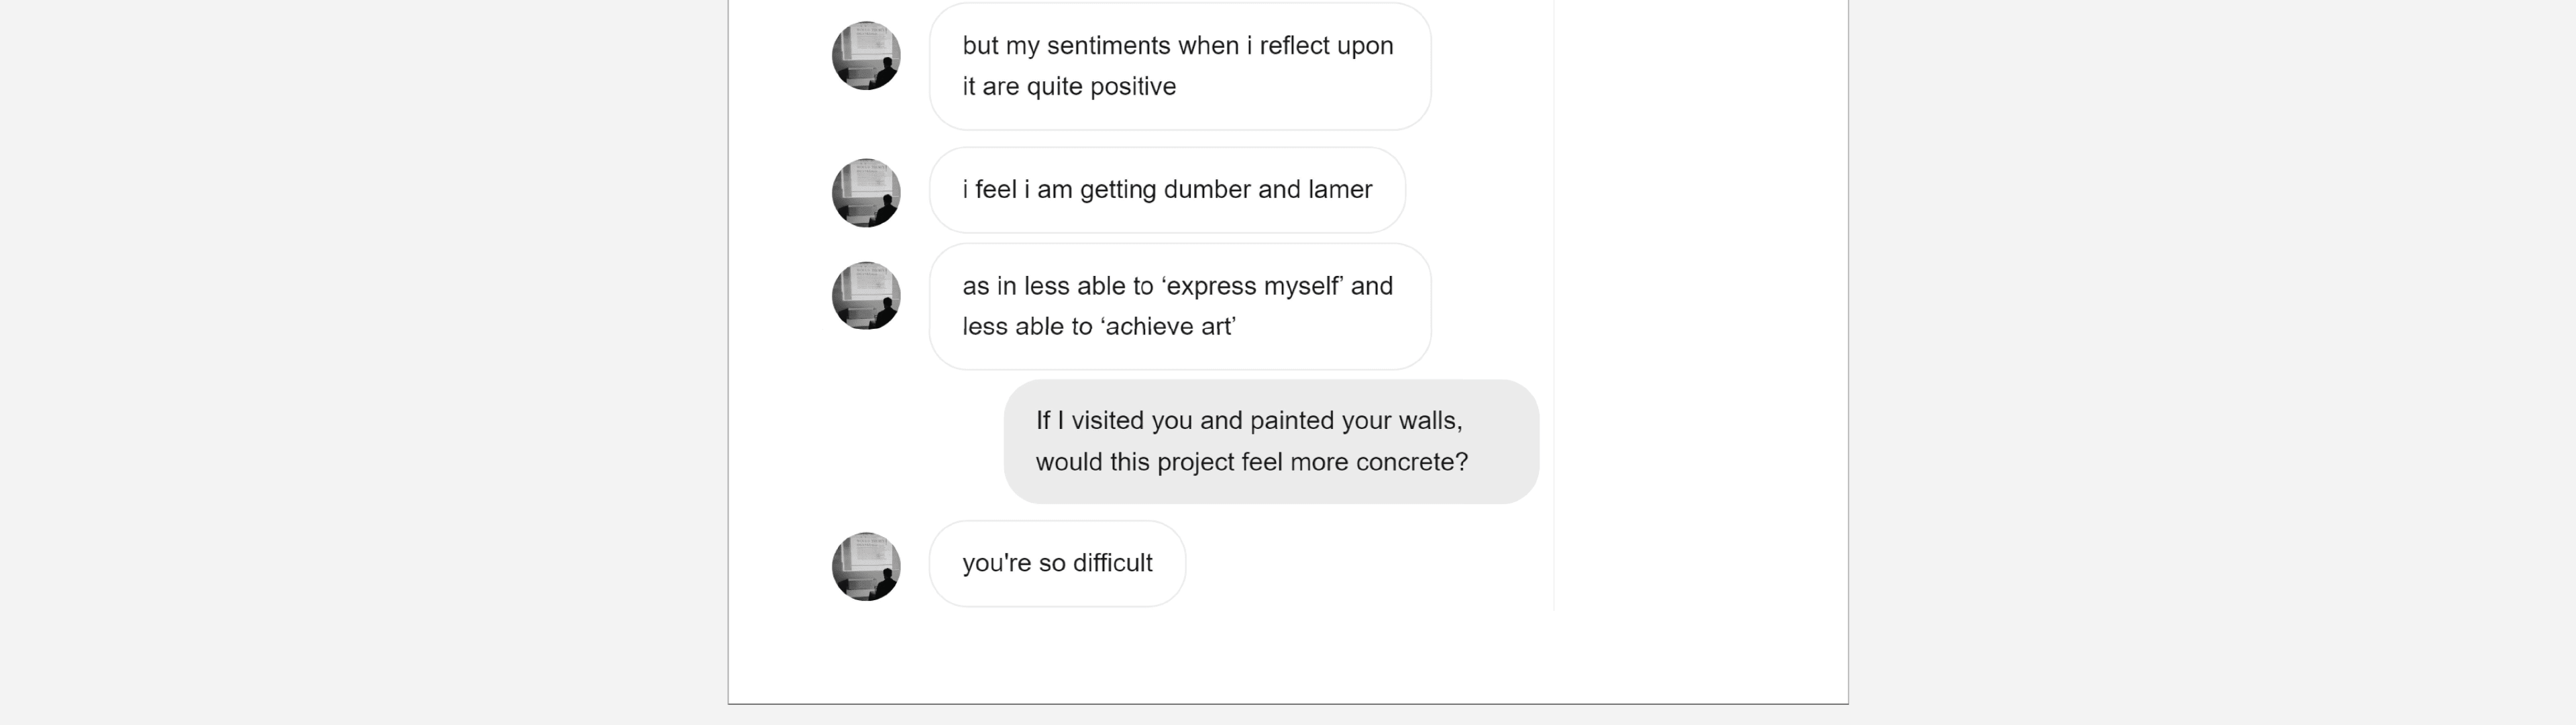This screenshot has height=725, width=2576.
Task: Click the avatar beside "you're so difficult"
Action: pos(866,566)
